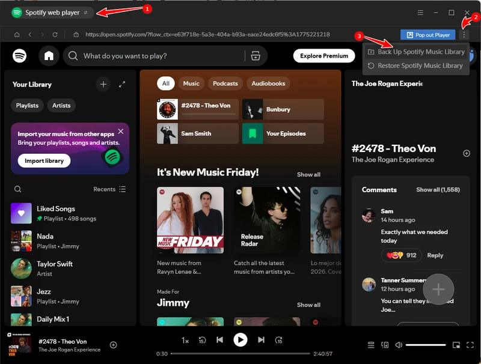Choose Back Up Spotify Music Library

416,52
